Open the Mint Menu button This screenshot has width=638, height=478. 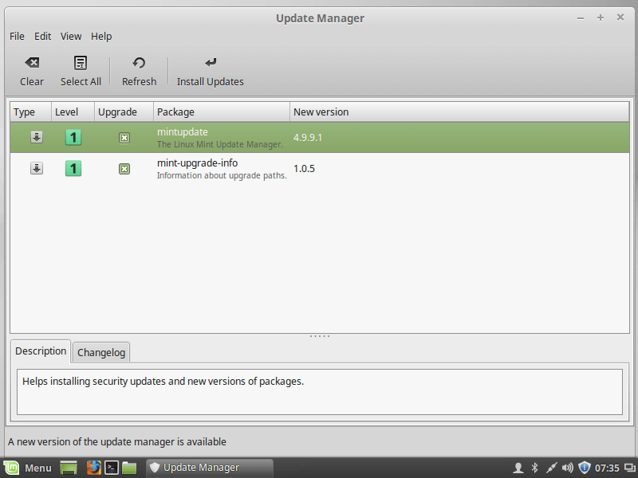pos(29,468)
